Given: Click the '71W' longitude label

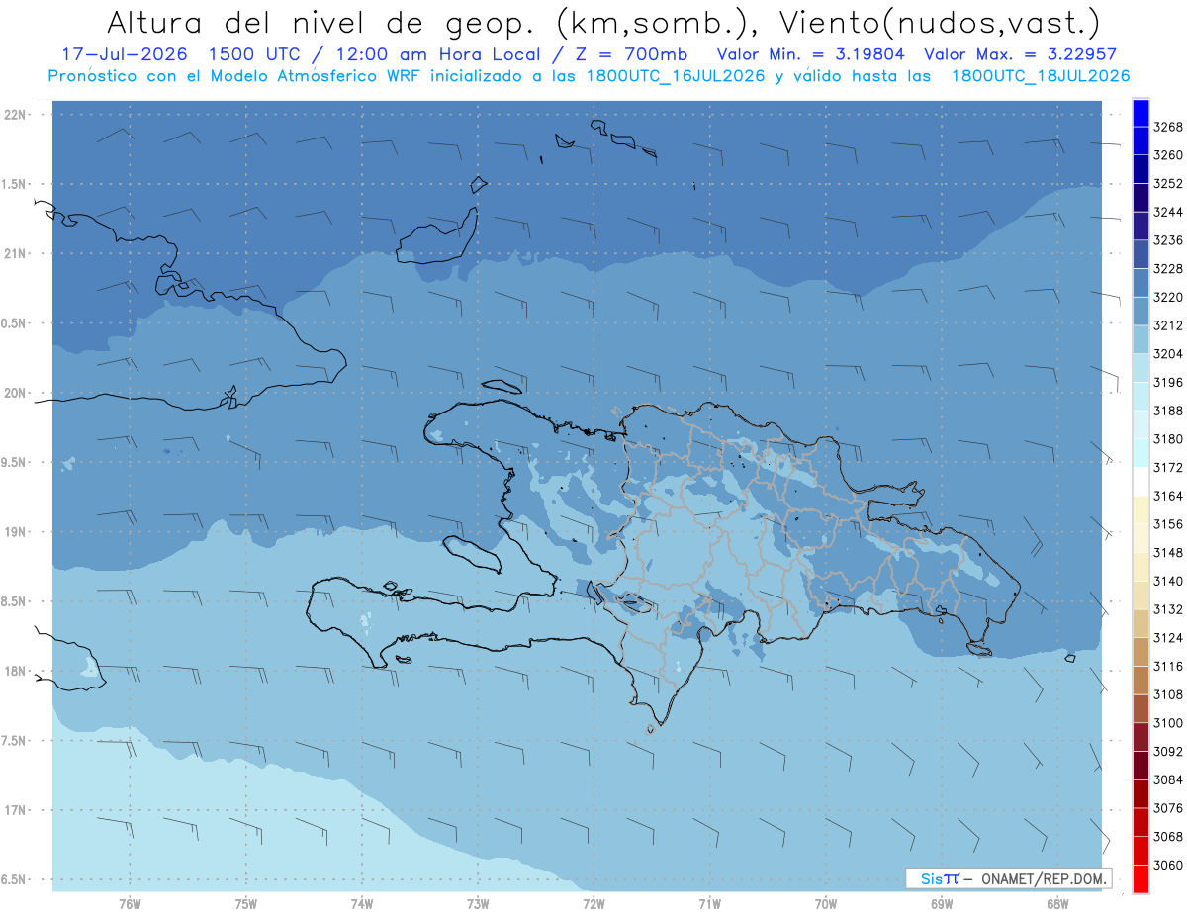Looking at the screenshot, I should [x=709, y=904].
